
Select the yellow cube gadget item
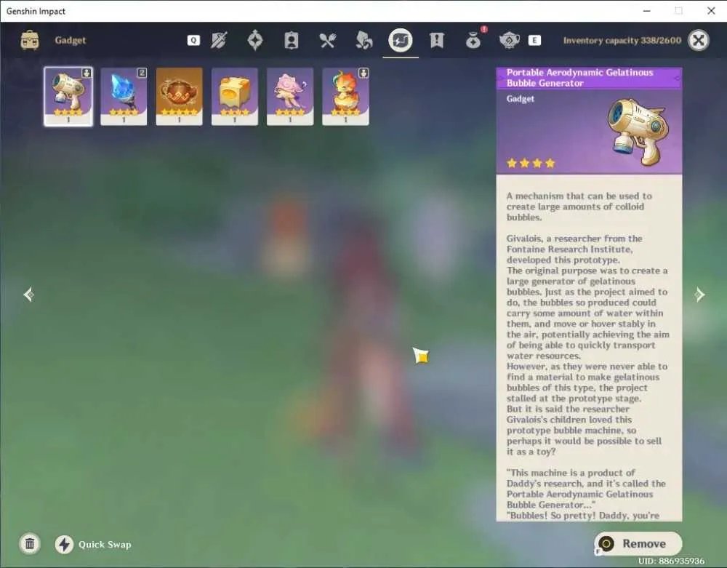pos(235,97)
